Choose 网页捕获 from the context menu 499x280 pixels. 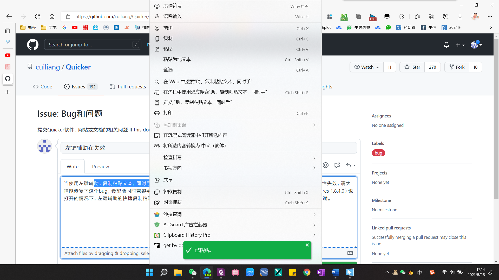click(235, 202)
